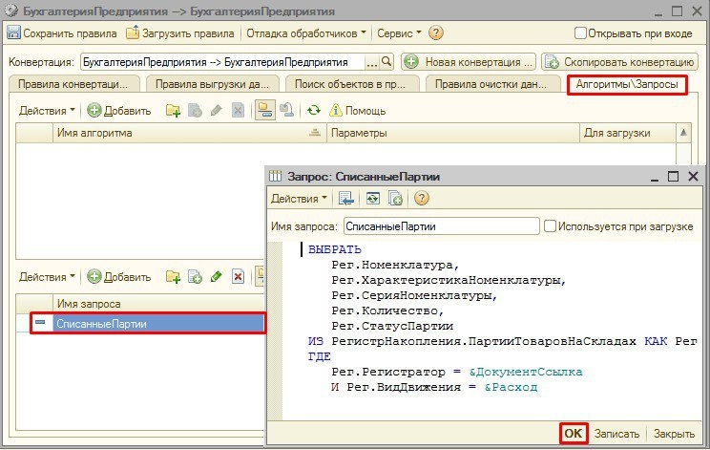Viewport: 710px width, 450px height.
Task: Click the OK button in Запрос dialog
Action: 574,433
